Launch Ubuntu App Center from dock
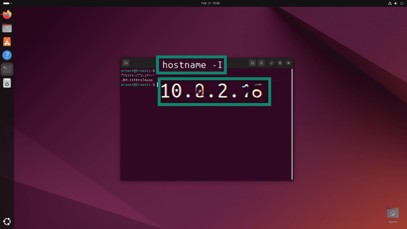Viewport: 407px width, 229px height. 7,41
